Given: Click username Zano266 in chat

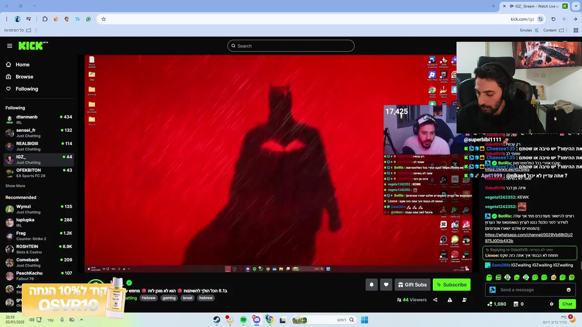Looking at the screenshot, I should [x=500, y=265].
